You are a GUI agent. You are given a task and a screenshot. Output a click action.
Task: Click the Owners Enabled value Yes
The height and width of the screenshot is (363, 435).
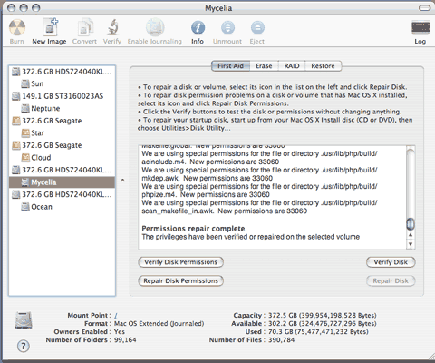tap(120, 332)
